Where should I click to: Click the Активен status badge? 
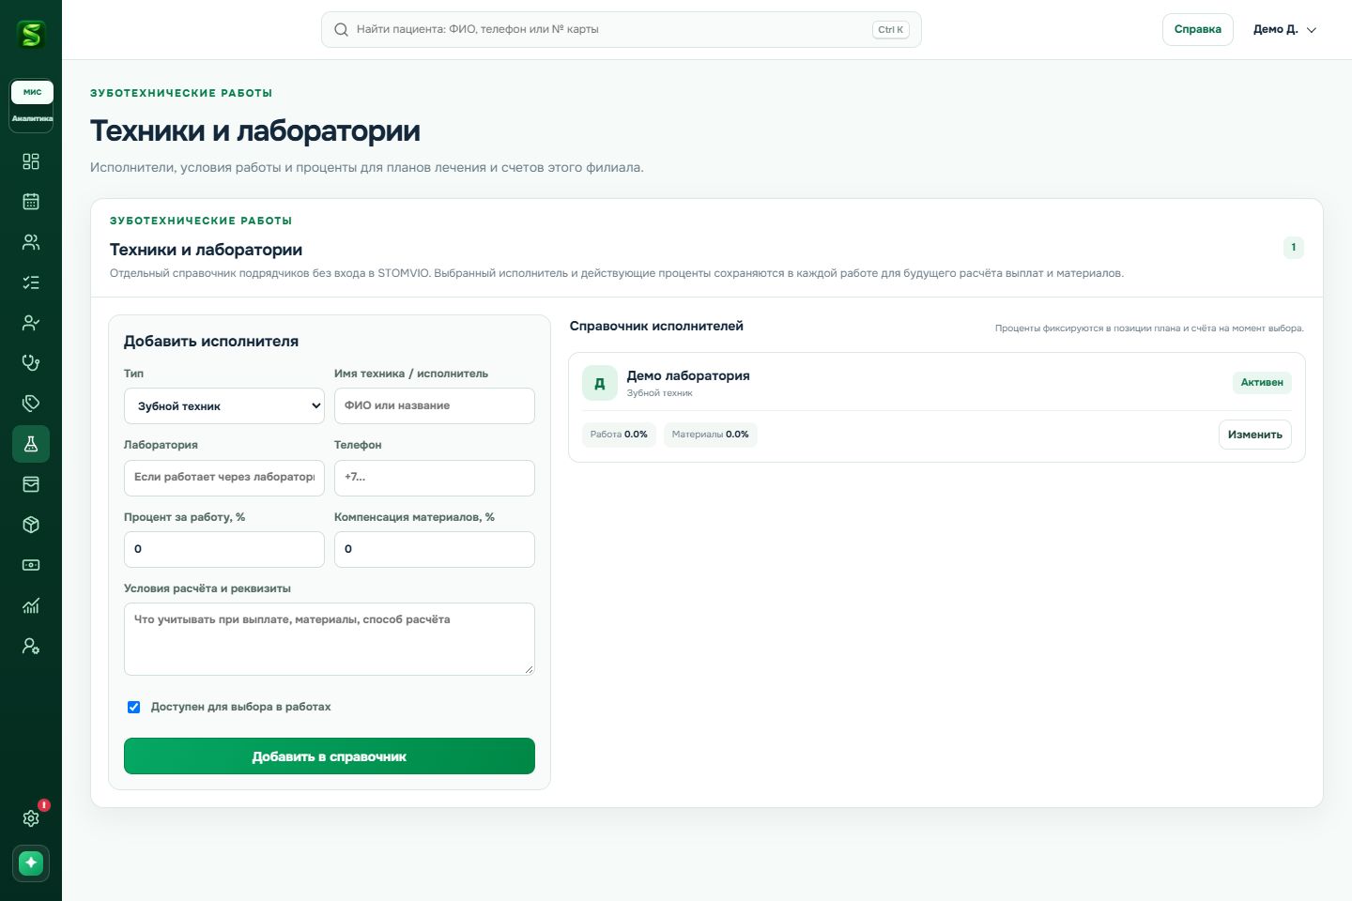1262,383
